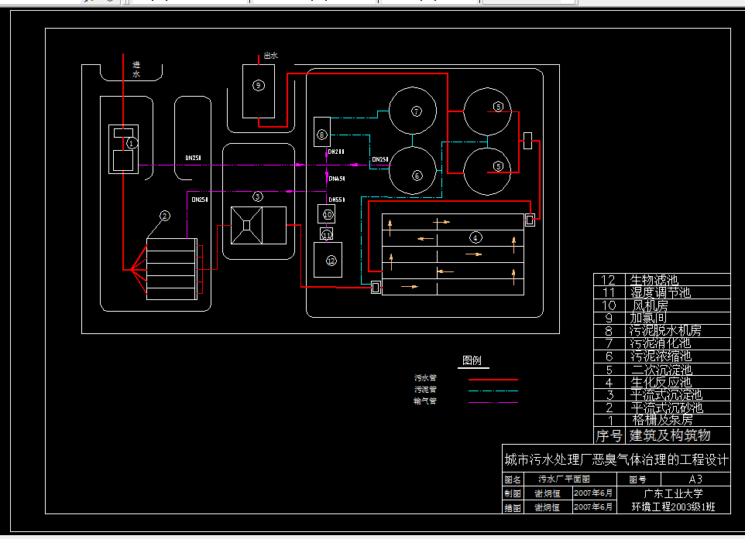Screen dimensions: 745x539
Task: Select 风机房 in the structures table
Action: [650, 305]
